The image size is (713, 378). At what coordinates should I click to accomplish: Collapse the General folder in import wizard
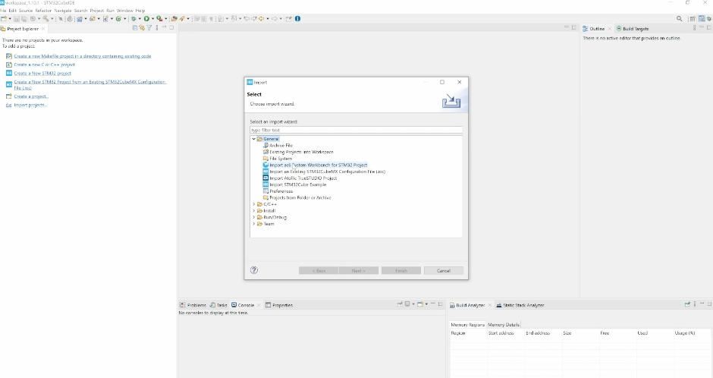254,139
